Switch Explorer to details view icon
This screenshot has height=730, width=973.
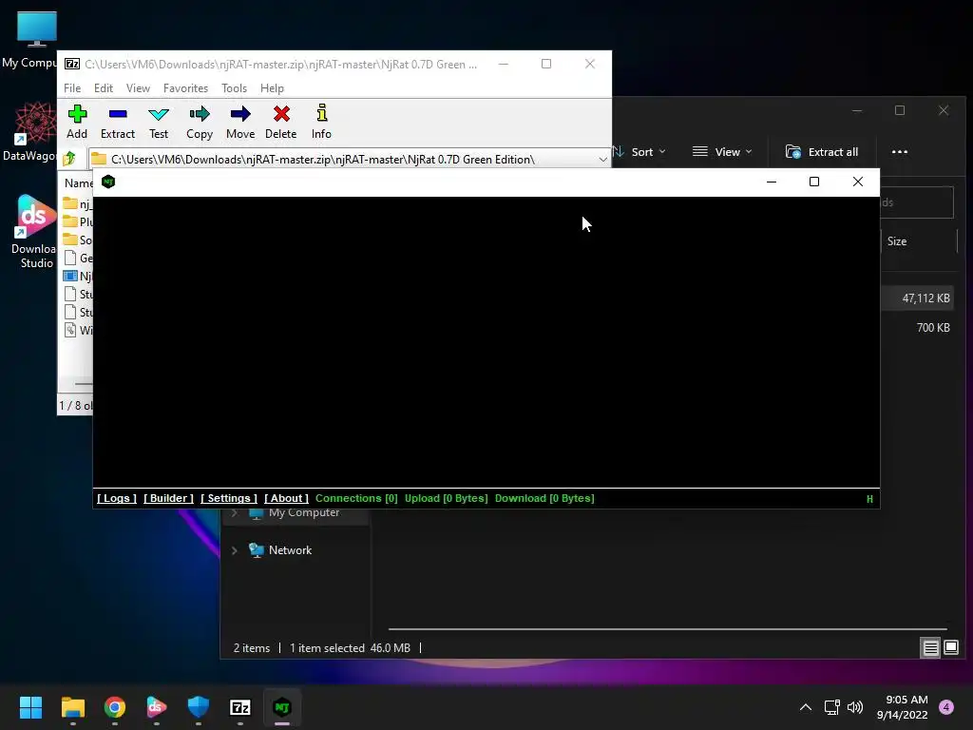931,648
